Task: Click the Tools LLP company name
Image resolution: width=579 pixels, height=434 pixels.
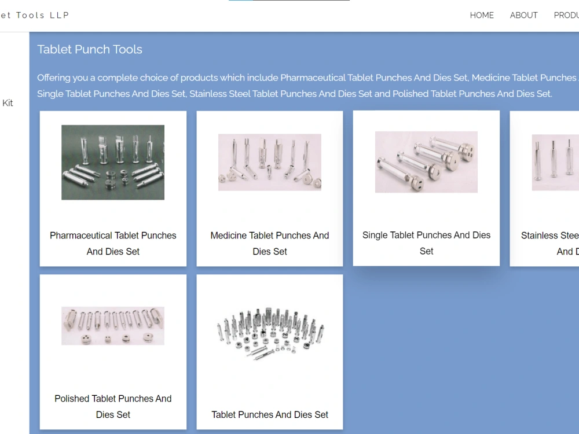Action: [x=35, y=15]
